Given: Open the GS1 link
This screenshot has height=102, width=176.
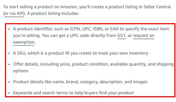Looking at the screenshot, I should [x=121, y=36].
